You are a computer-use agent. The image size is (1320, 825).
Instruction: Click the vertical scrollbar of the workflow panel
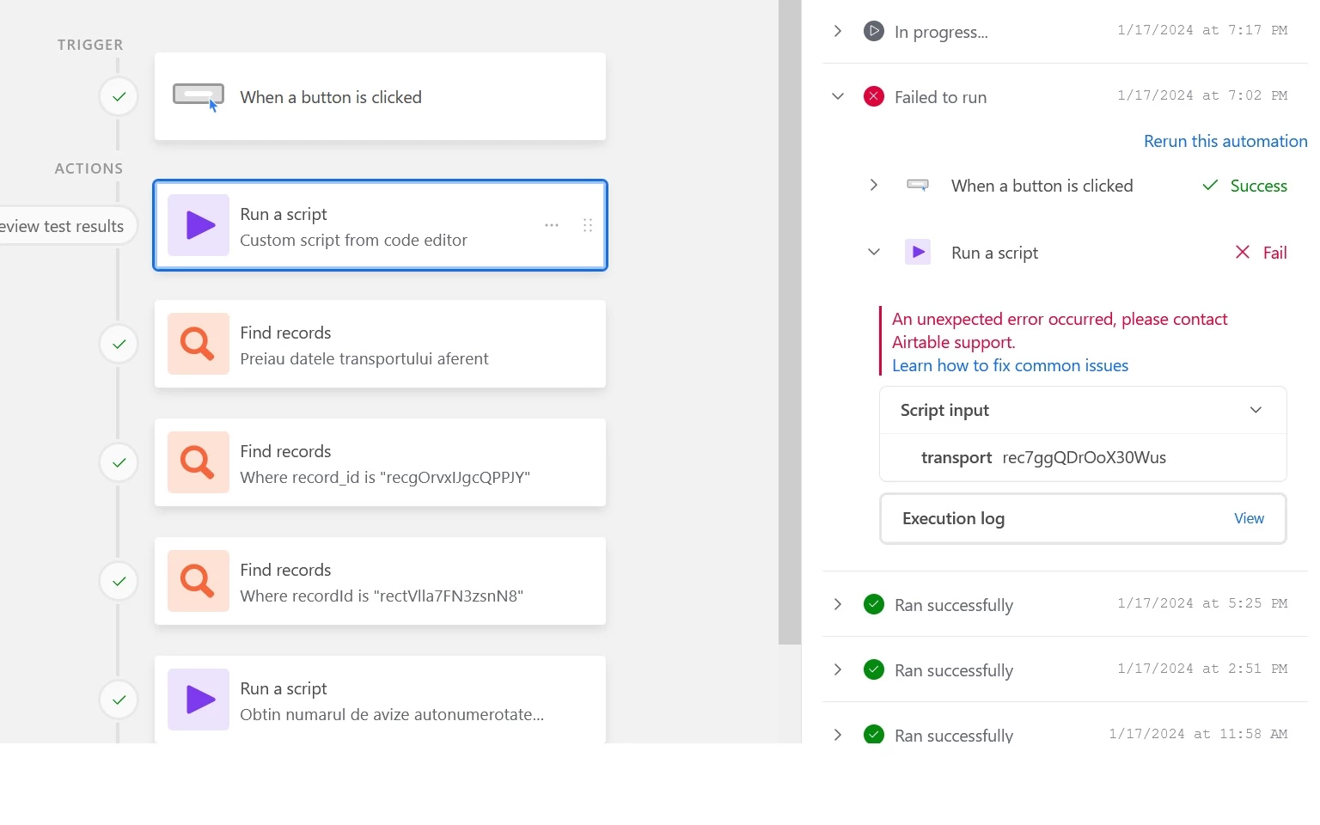pos(790,322)
